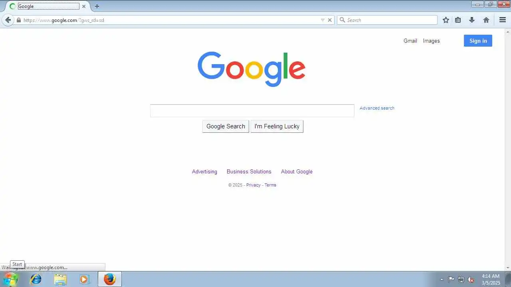Open the About Google link

pos(297,171)
